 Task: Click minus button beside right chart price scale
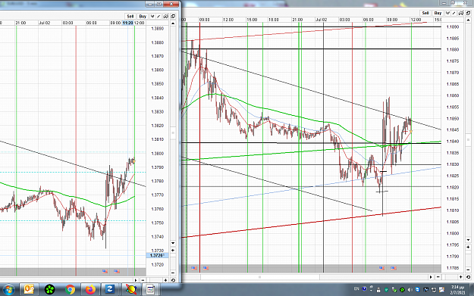468,270
